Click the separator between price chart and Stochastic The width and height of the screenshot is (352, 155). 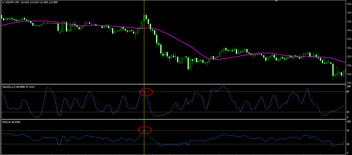click(x=173, y=84)
